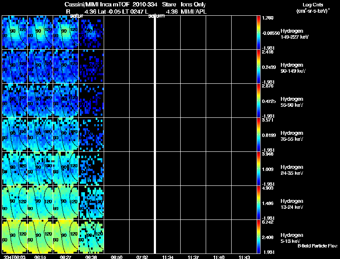Open the 13-24 keV Hydrogen image at 06:15

40,203
